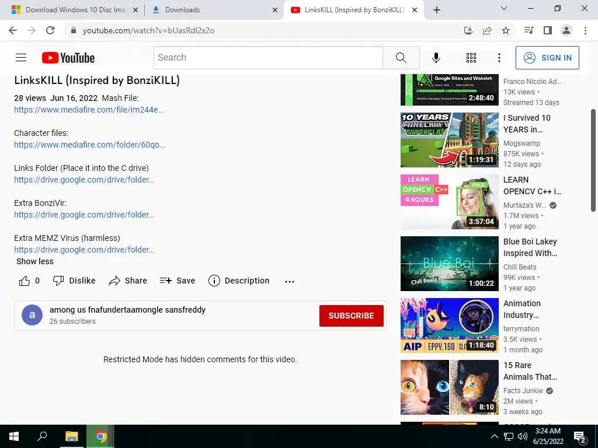The image size is (598, 448).
Task: Reload the YouTube page
Action: point(50,30)
